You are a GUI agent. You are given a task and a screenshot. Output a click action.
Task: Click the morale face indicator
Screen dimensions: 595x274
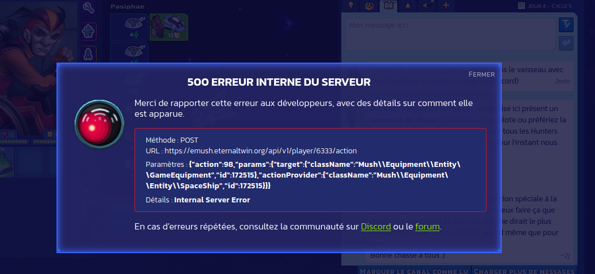[50, 134]
